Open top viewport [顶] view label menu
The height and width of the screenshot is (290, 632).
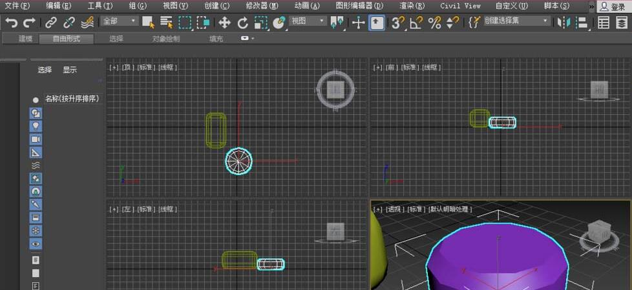(x=128, y=67)
